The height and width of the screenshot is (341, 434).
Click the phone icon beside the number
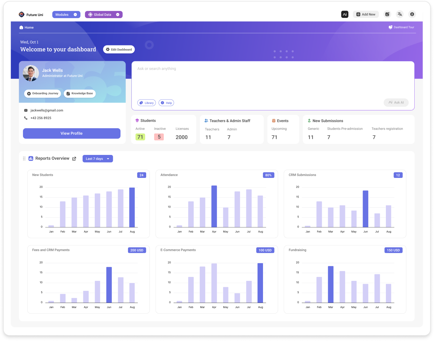(x=26, y=118)
